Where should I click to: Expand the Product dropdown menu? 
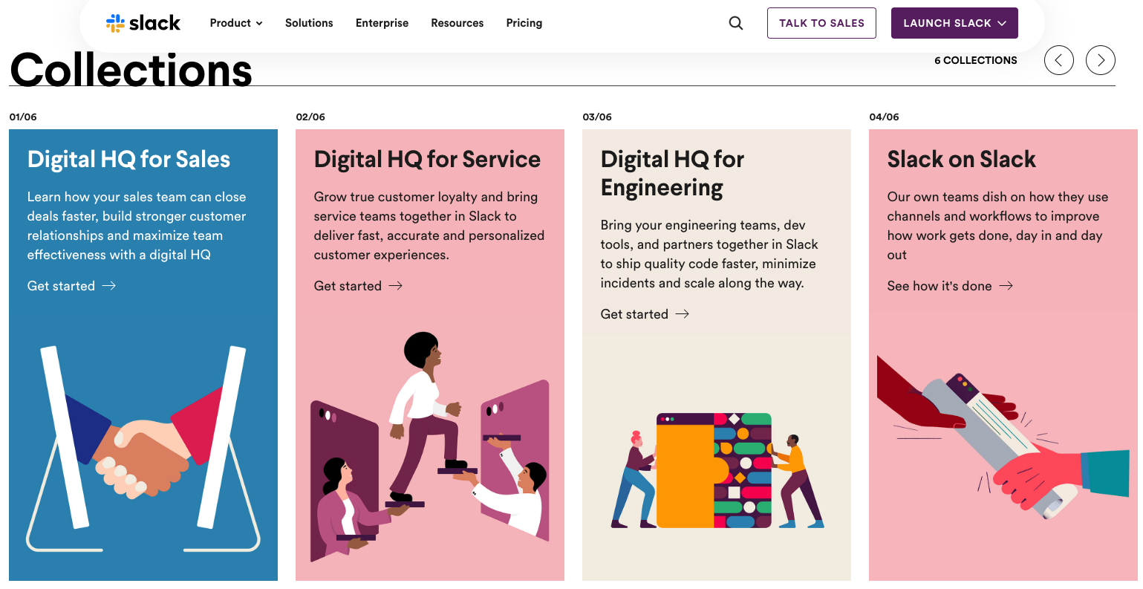click(x=236, y=23)
